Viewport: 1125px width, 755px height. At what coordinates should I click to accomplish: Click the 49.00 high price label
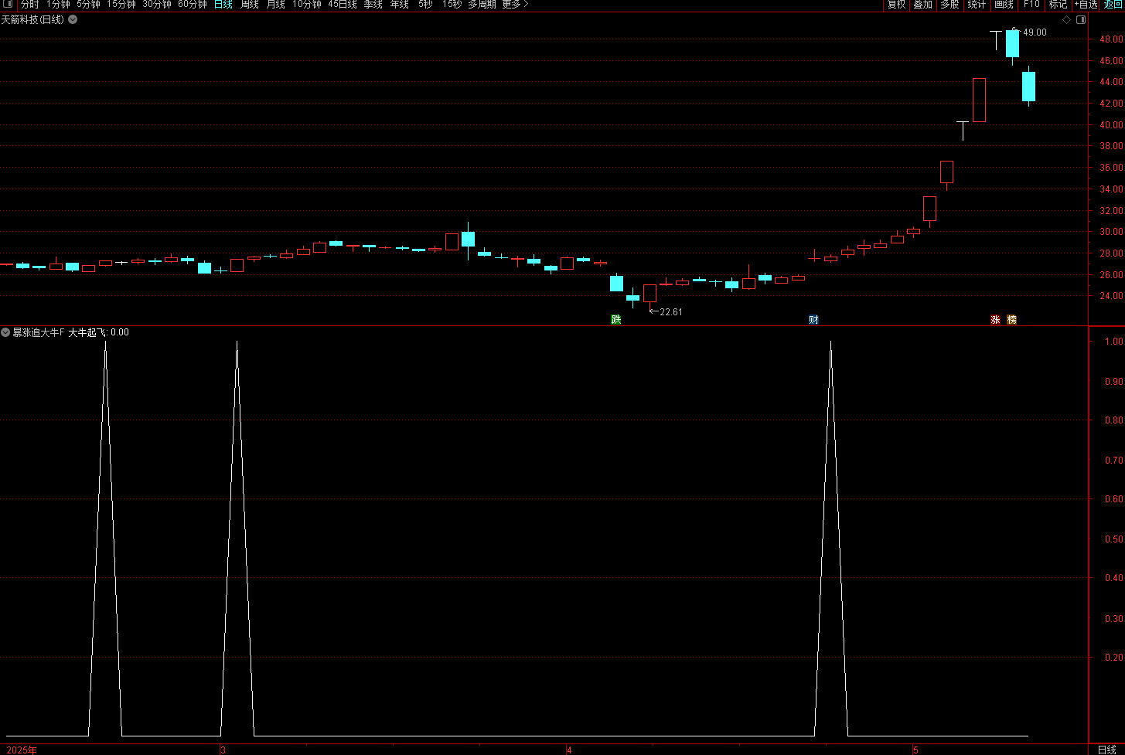click(1035, 32)
